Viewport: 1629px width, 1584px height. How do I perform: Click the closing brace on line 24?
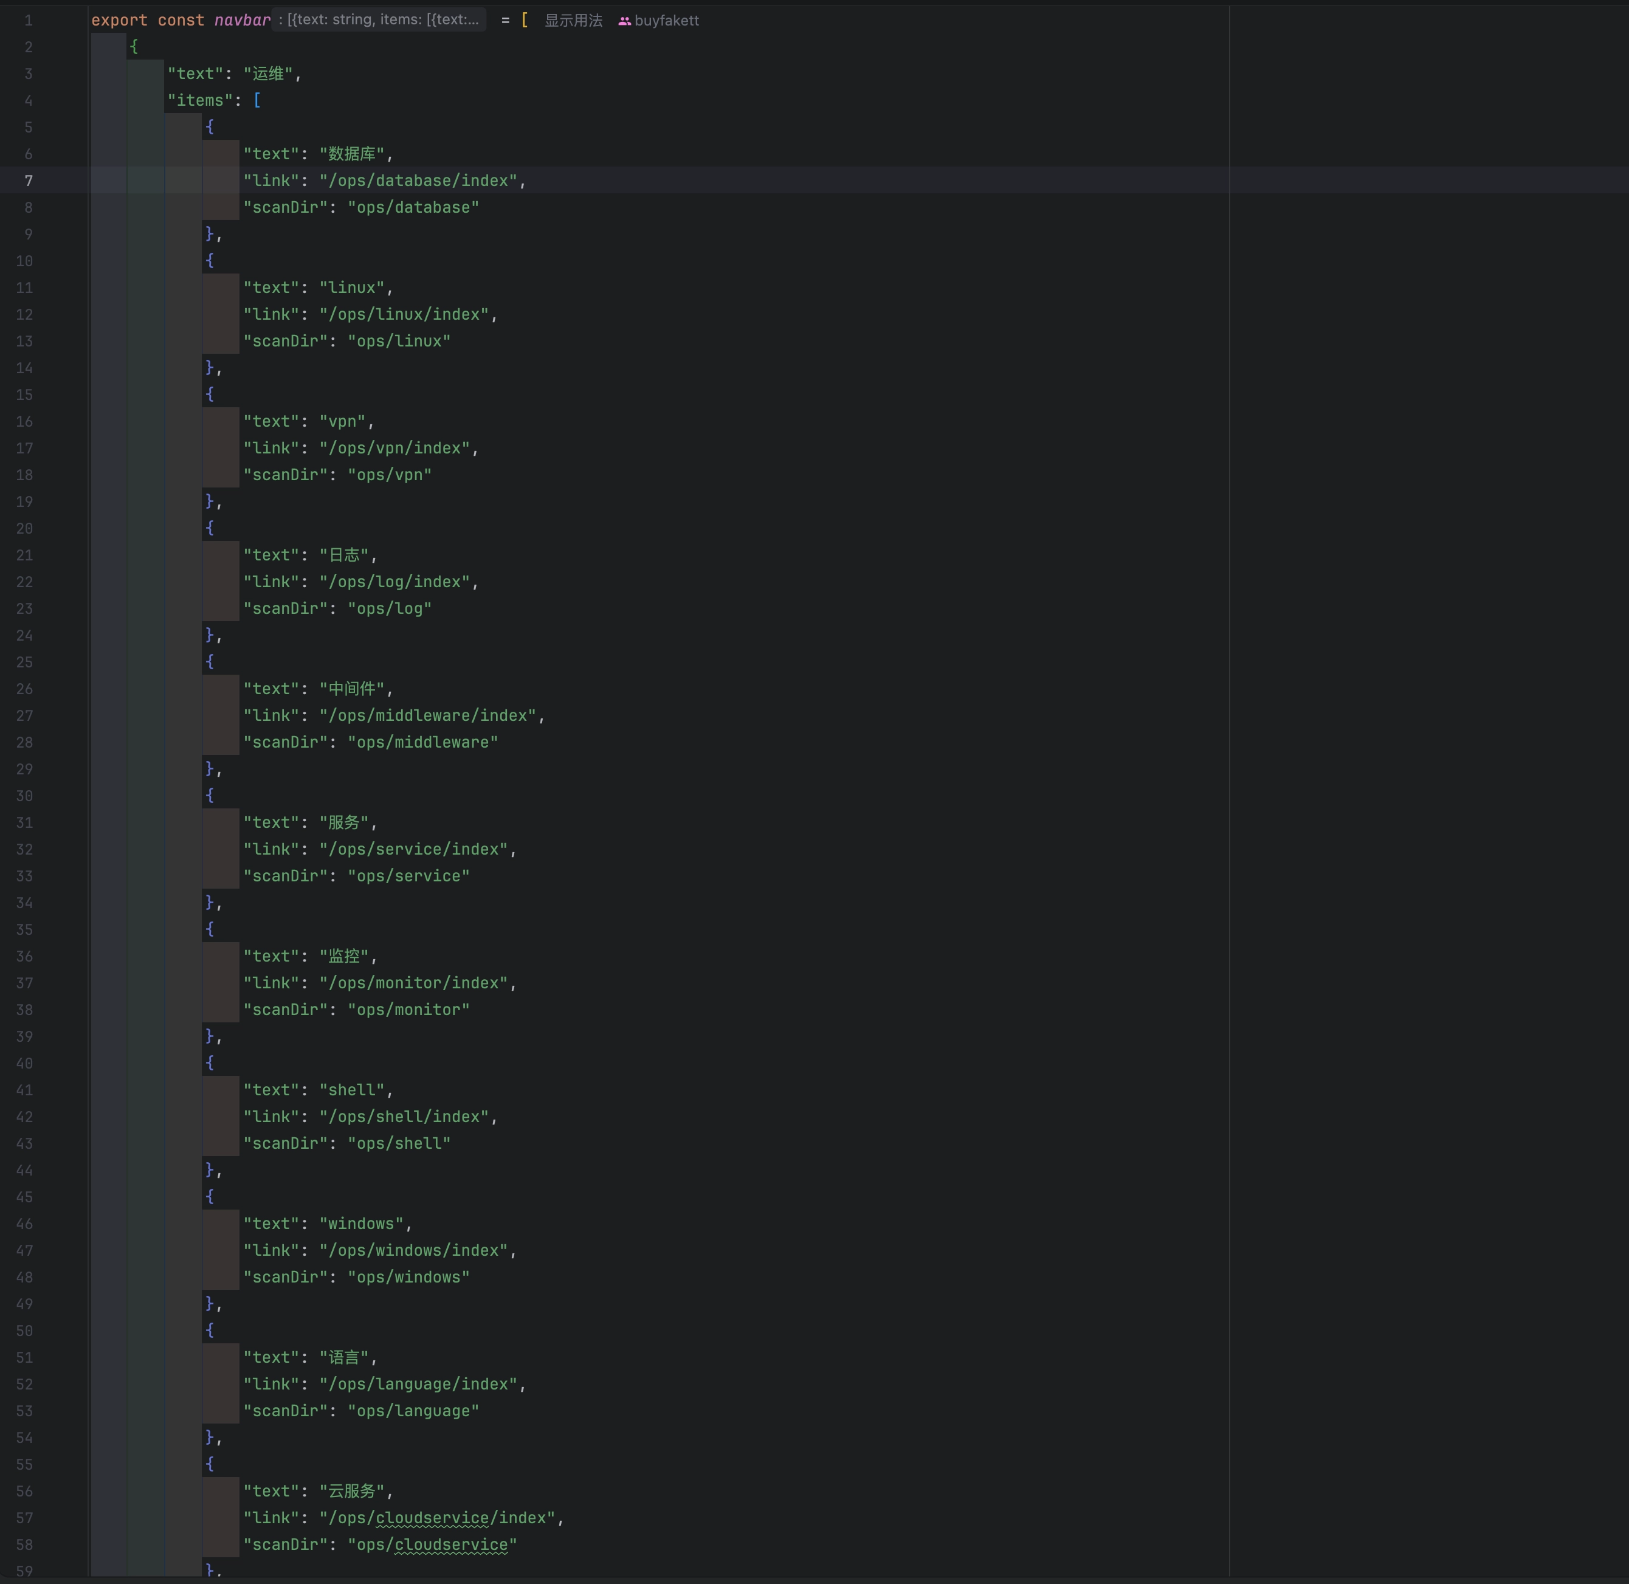click(x=210, y=636)
